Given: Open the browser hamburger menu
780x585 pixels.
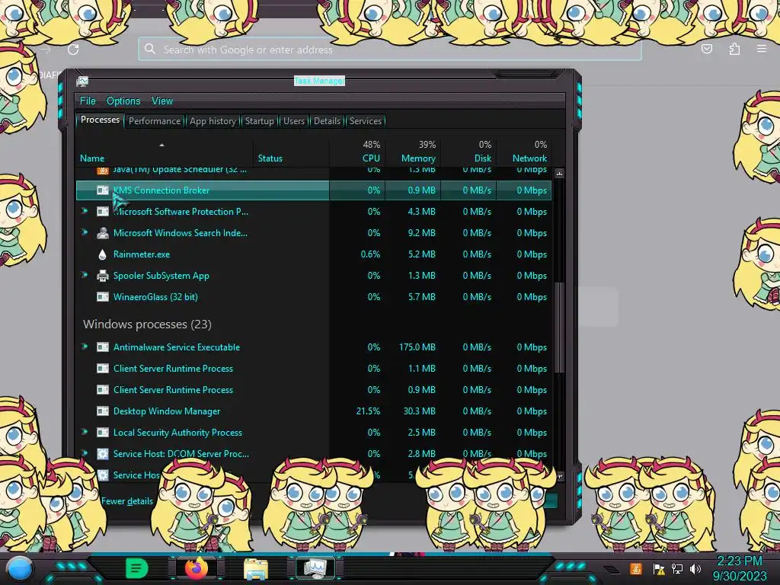Looking at the screenshot, I should pos(762,49).
